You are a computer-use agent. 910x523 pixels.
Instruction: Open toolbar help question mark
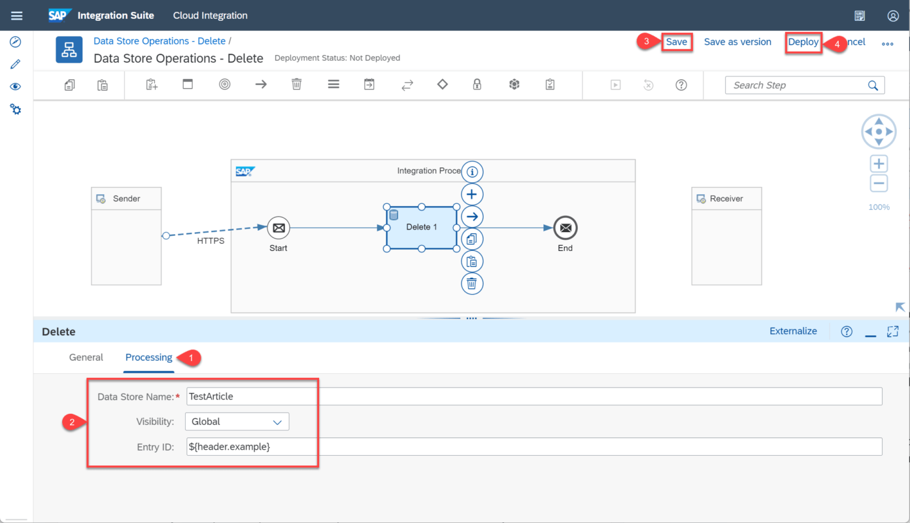tap(681, 85)
